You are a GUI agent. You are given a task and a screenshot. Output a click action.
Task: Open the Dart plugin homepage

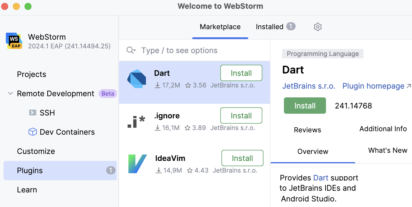coord(373,86)
